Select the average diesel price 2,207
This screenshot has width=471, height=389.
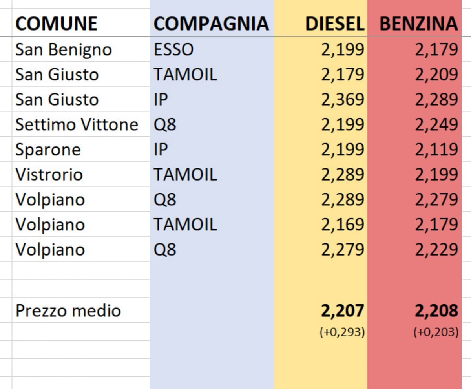343,311
